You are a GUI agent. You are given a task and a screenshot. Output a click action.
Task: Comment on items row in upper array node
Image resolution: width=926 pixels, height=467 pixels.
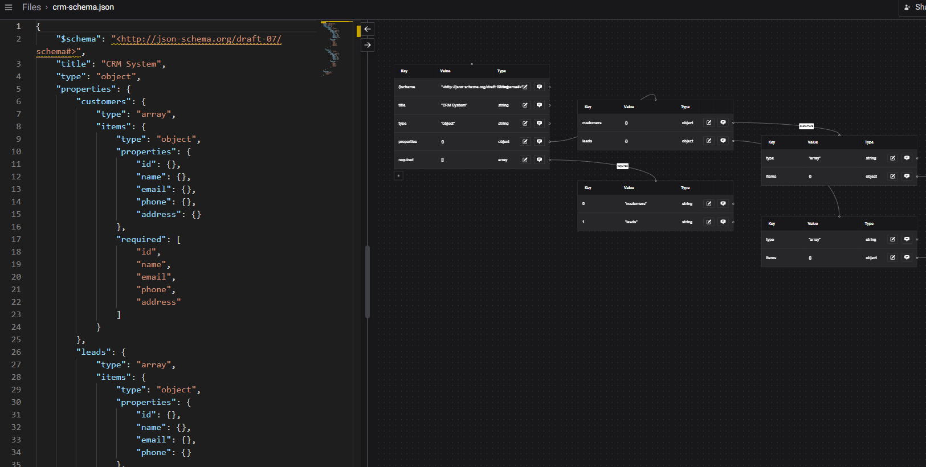[907, 177]
